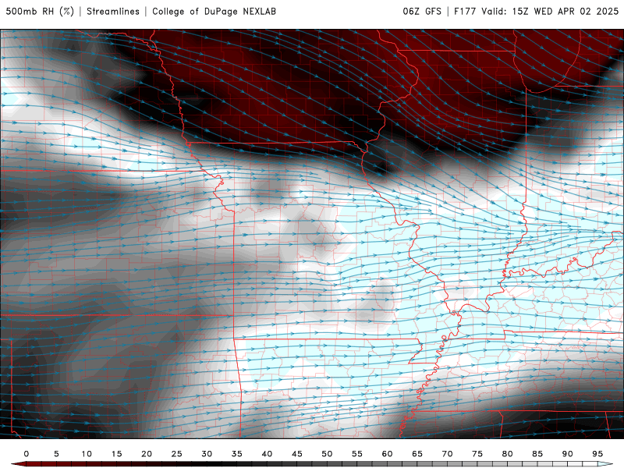Click the "85" humidity legend label
624x468 pixels.
click(x=537, y=454)
